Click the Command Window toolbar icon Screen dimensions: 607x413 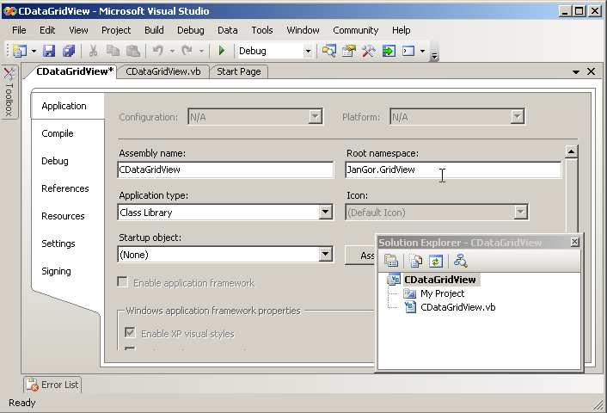click(408, 51)
